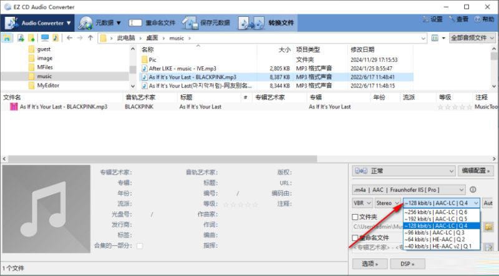Click the BLACKPINK.mp3 track file icon
This screenshot has width=499, height=276.
[14, 106]
